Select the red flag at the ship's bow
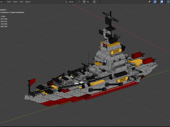The height and width of the screenshot is (127, 170). [33, 81]
